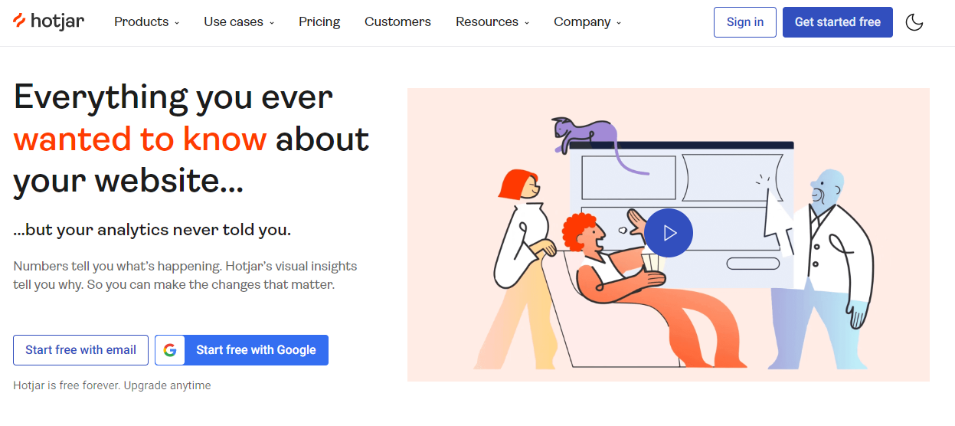The height and width of the screenshot is (426, 955).
Task: Click the hero illustration thumbnail
Action: pos(669,234)
